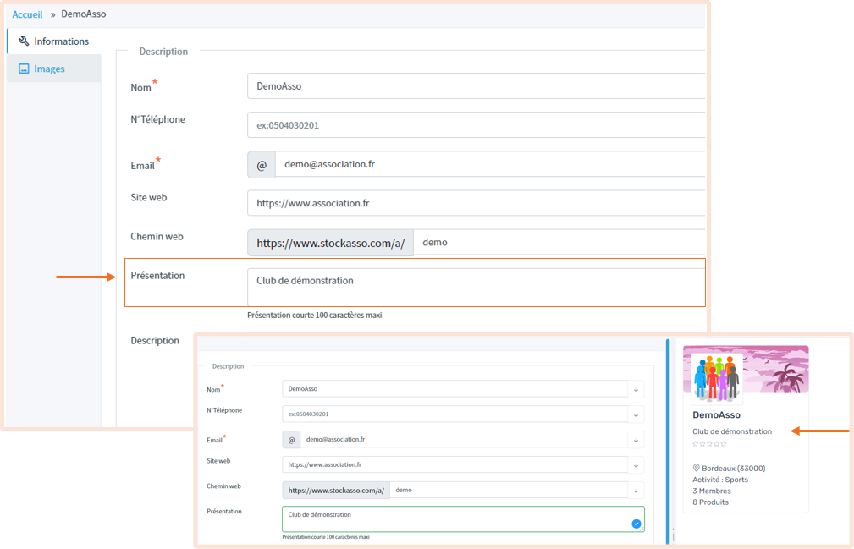The width and height of the screenshot is (854, 549).
Task: Click the DemoAsso people logo thumbnail
Action: [716, 377]
